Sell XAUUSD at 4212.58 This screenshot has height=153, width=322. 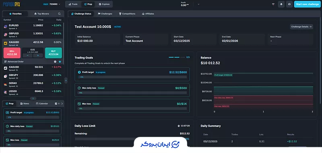pos(12,53)
